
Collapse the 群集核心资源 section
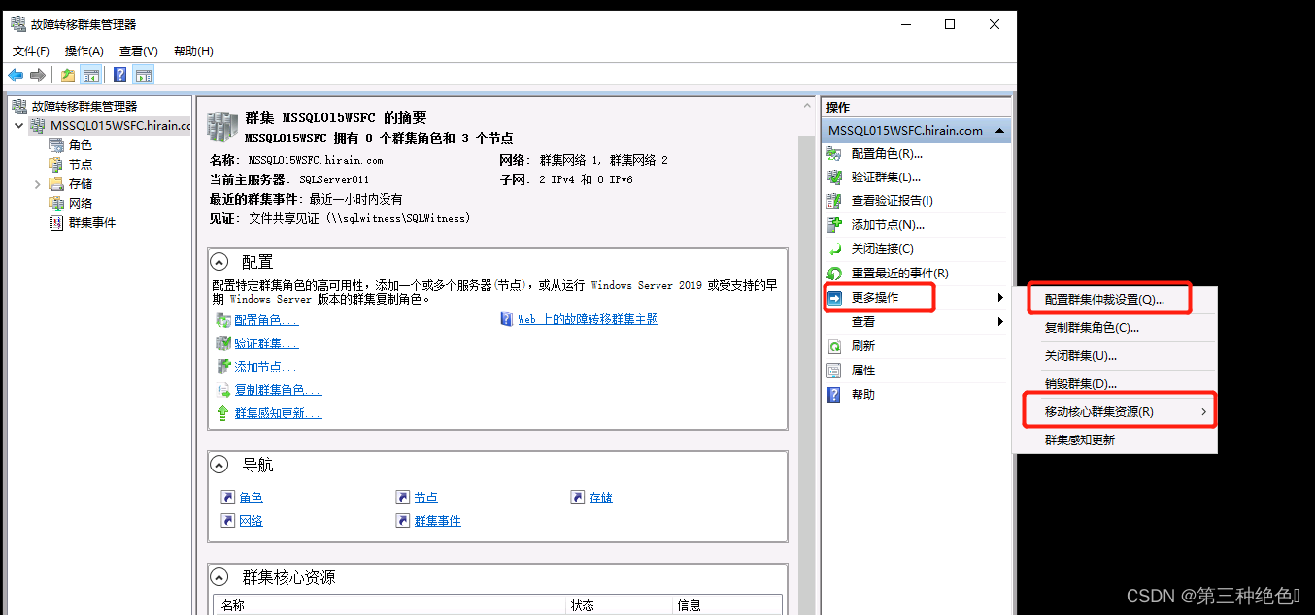pos(220,577)
